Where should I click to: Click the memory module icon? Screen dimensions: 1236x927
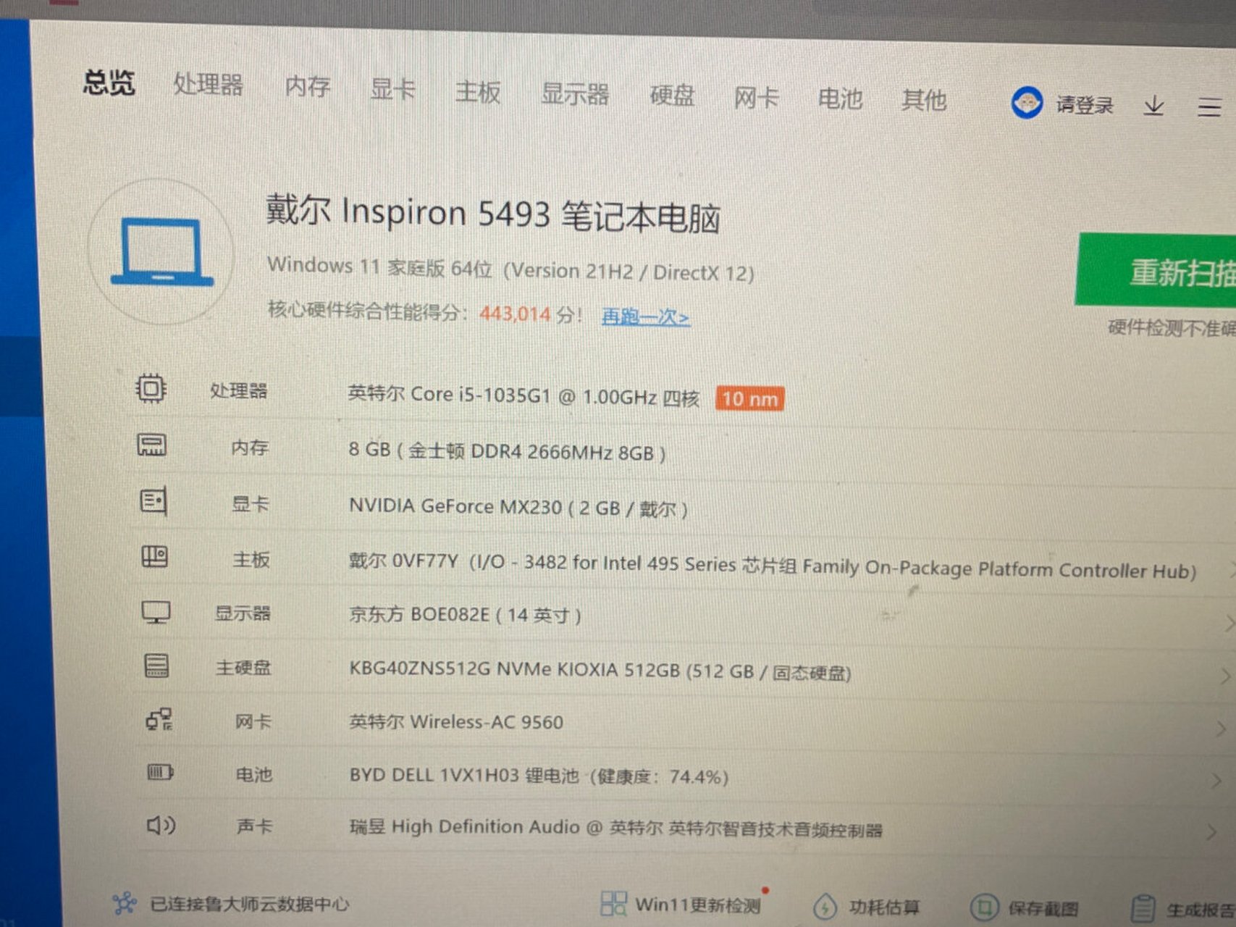151,445
